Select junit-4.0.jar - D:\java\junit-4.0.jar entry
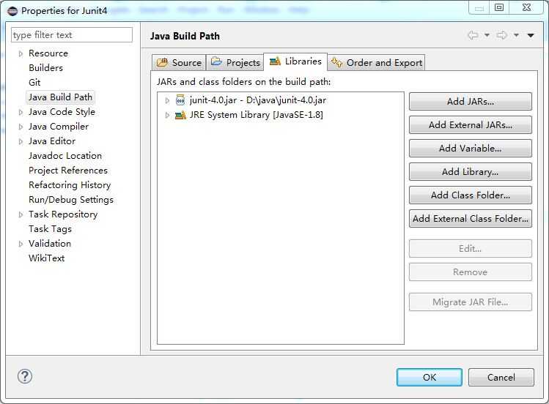 (x=258, y=100)
